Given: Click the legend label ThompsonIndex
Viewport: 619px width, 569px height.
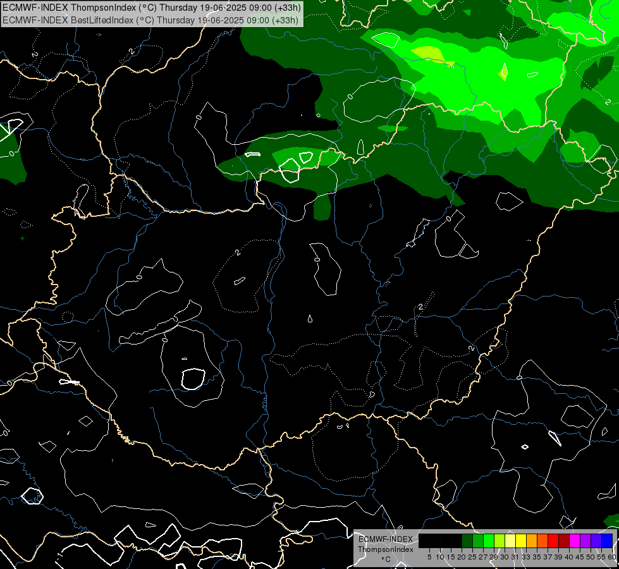Looking at the screenshot, I should pos(386,549).
